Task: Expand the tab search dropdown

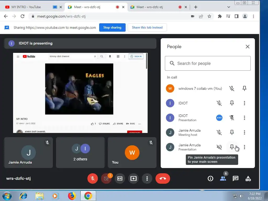Action: click(x=229, y=7)
